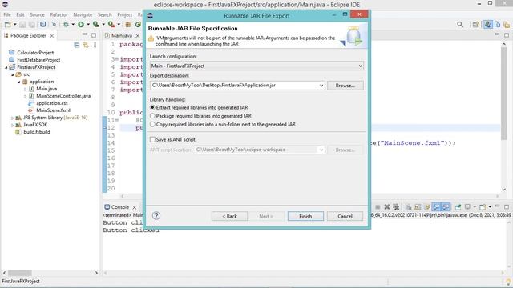Select MainScene.fxml file
The image size is (513, 288).
point(54,110)
